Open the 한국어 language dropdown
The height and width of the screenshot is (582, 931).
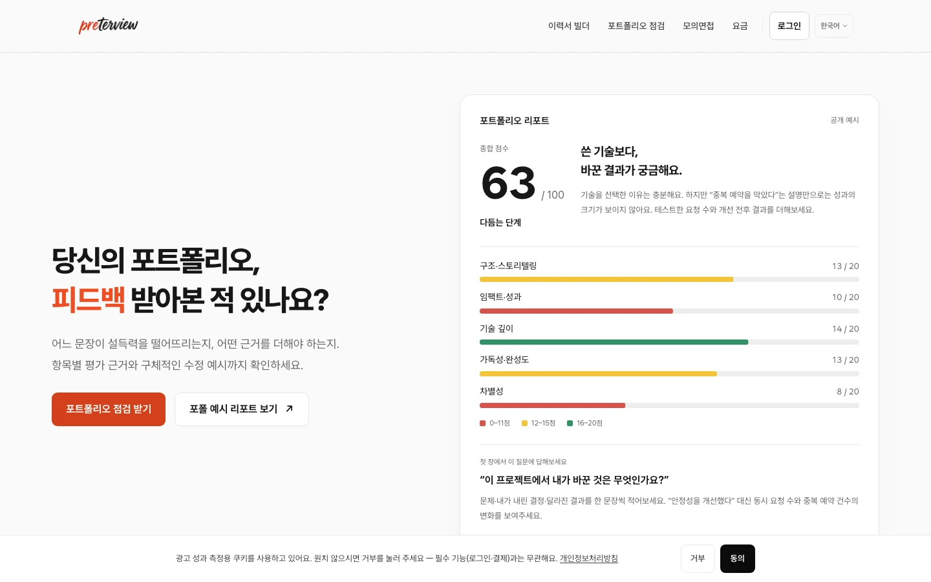pos(833,26)
